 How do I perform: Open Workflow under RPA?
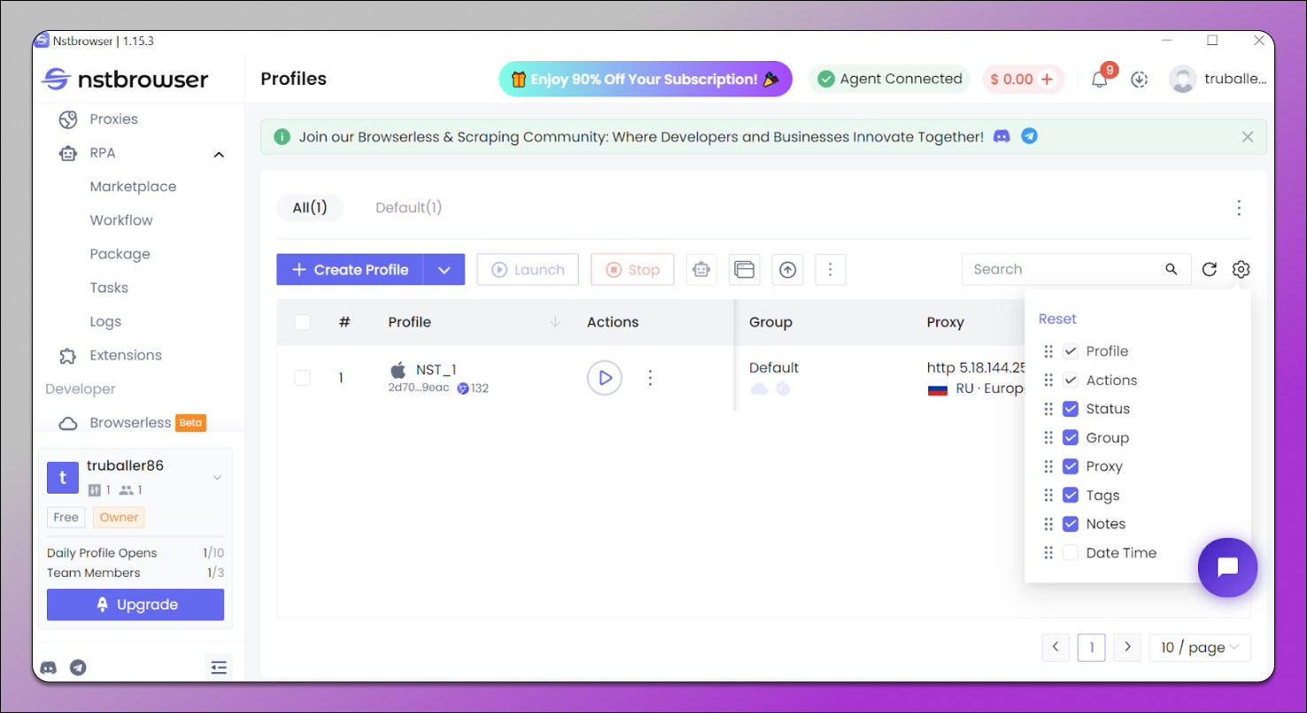point(121,220)
